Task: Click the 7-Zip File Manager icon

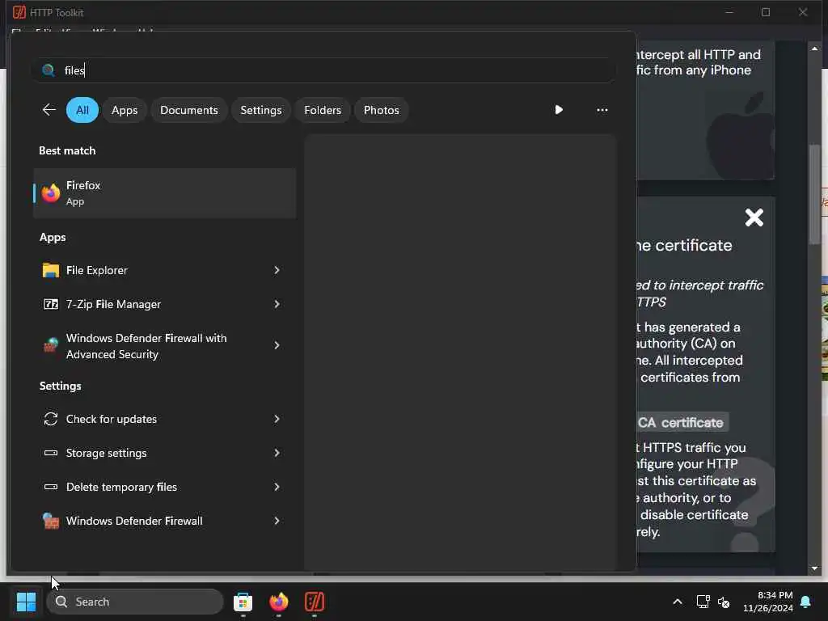Action: coord(51,304)
